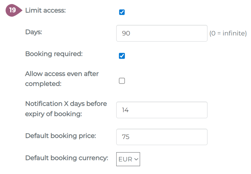Click the '(0 = infinite)' hint text
This screenshot has width=251, height=174.
[228, 33]
